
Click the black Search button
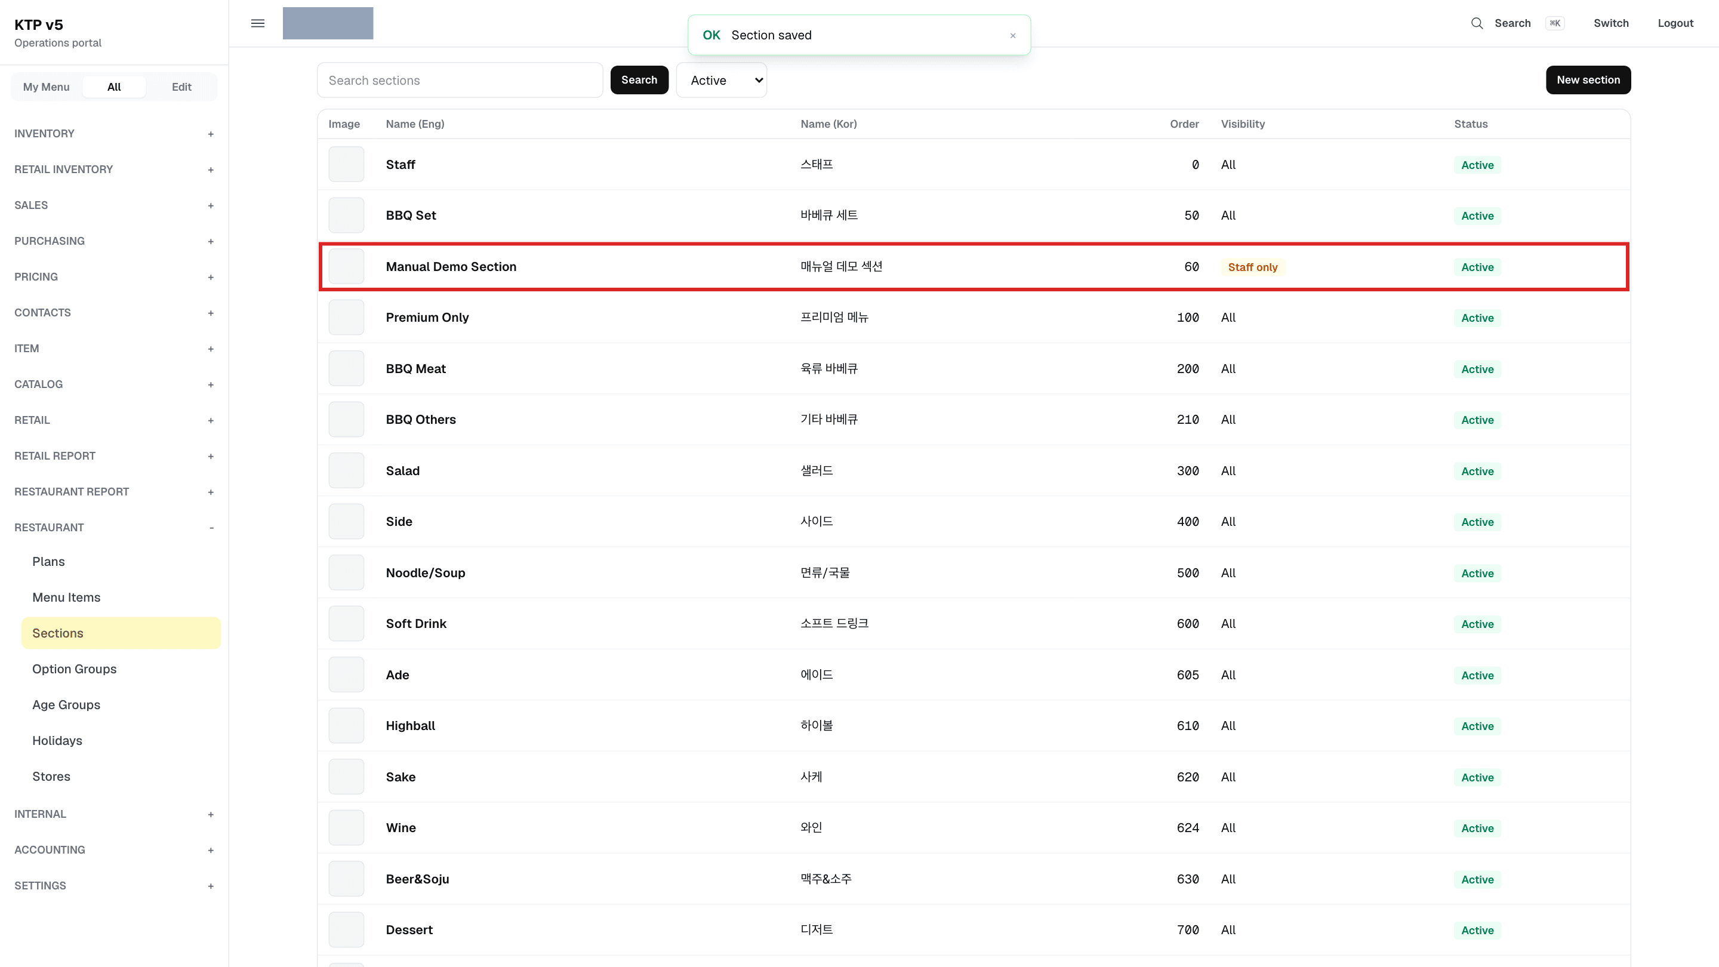click(x=639, y=80)
